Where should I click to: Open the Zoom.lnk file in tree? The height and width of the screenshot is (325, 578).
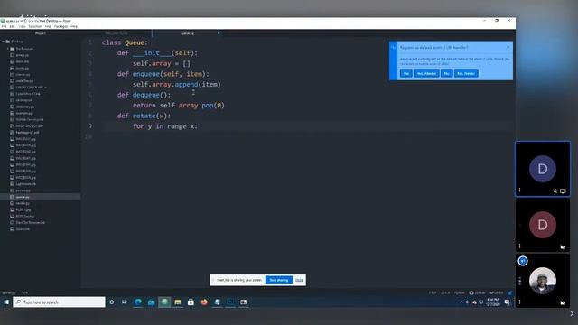click(x=23, y=228)
